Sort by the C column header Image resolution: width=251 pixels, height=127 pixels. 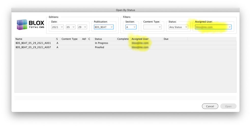[x=91, y=39]
